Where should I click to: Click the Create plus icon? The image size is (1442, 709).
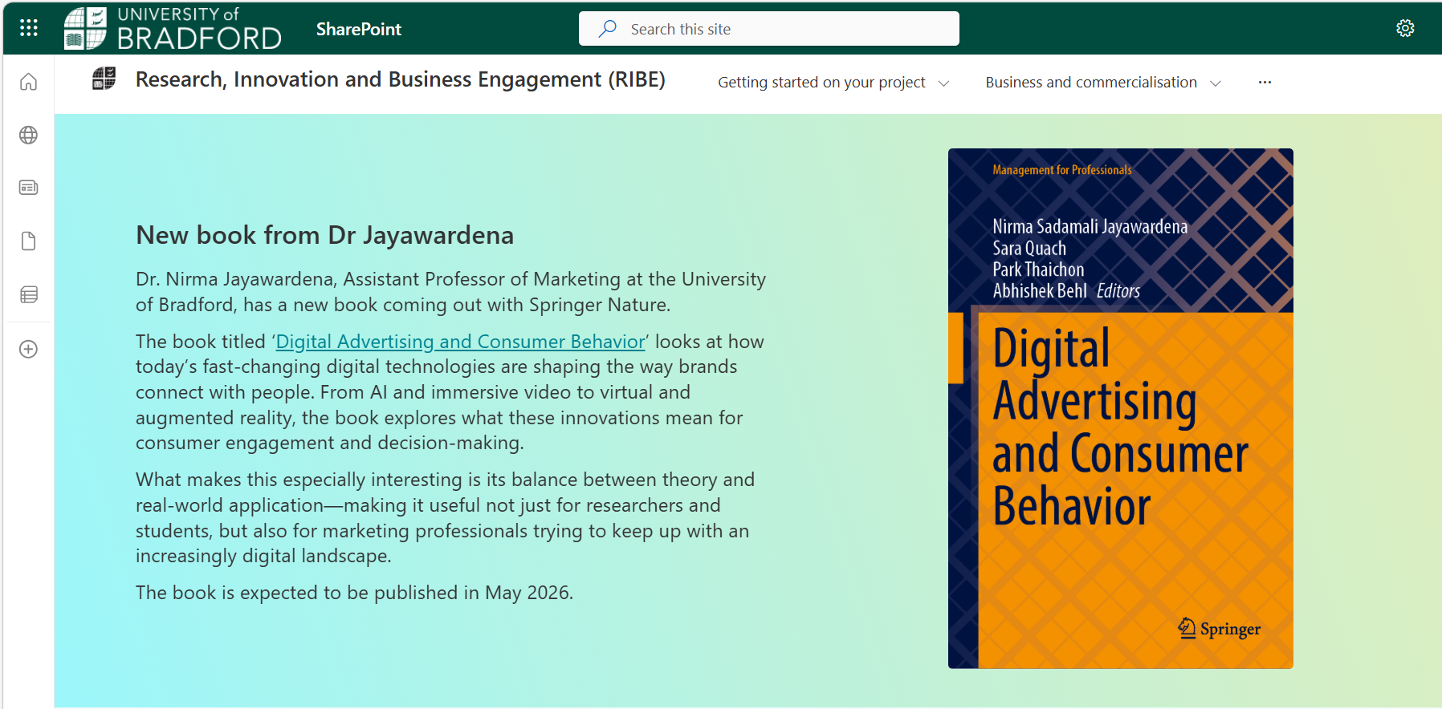29,349
